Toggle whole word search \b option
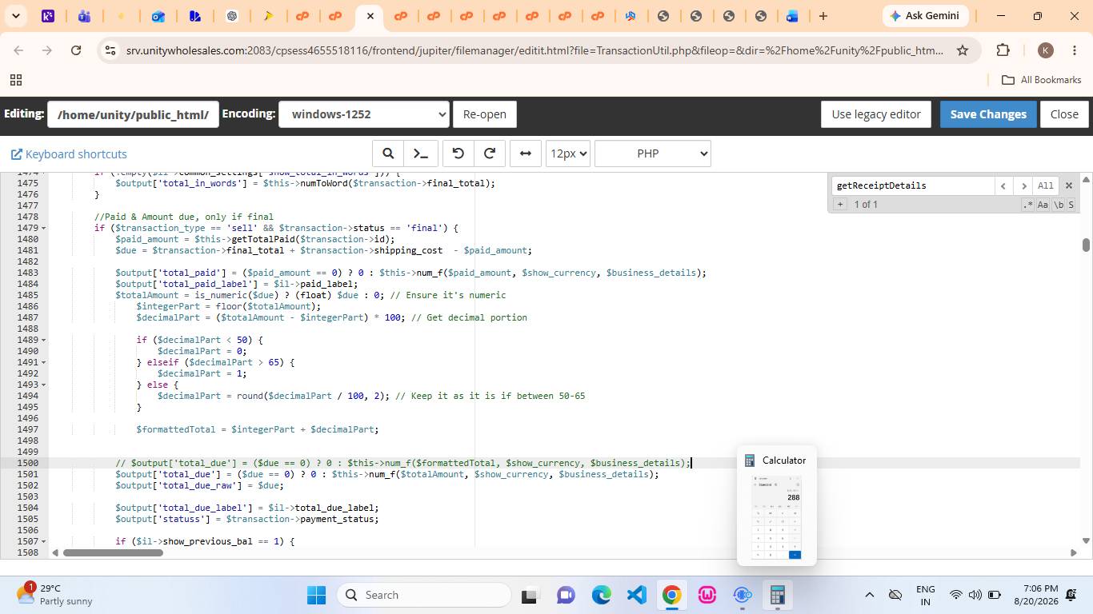Viewport: 1093px width, 614px height. point(1058,205)
